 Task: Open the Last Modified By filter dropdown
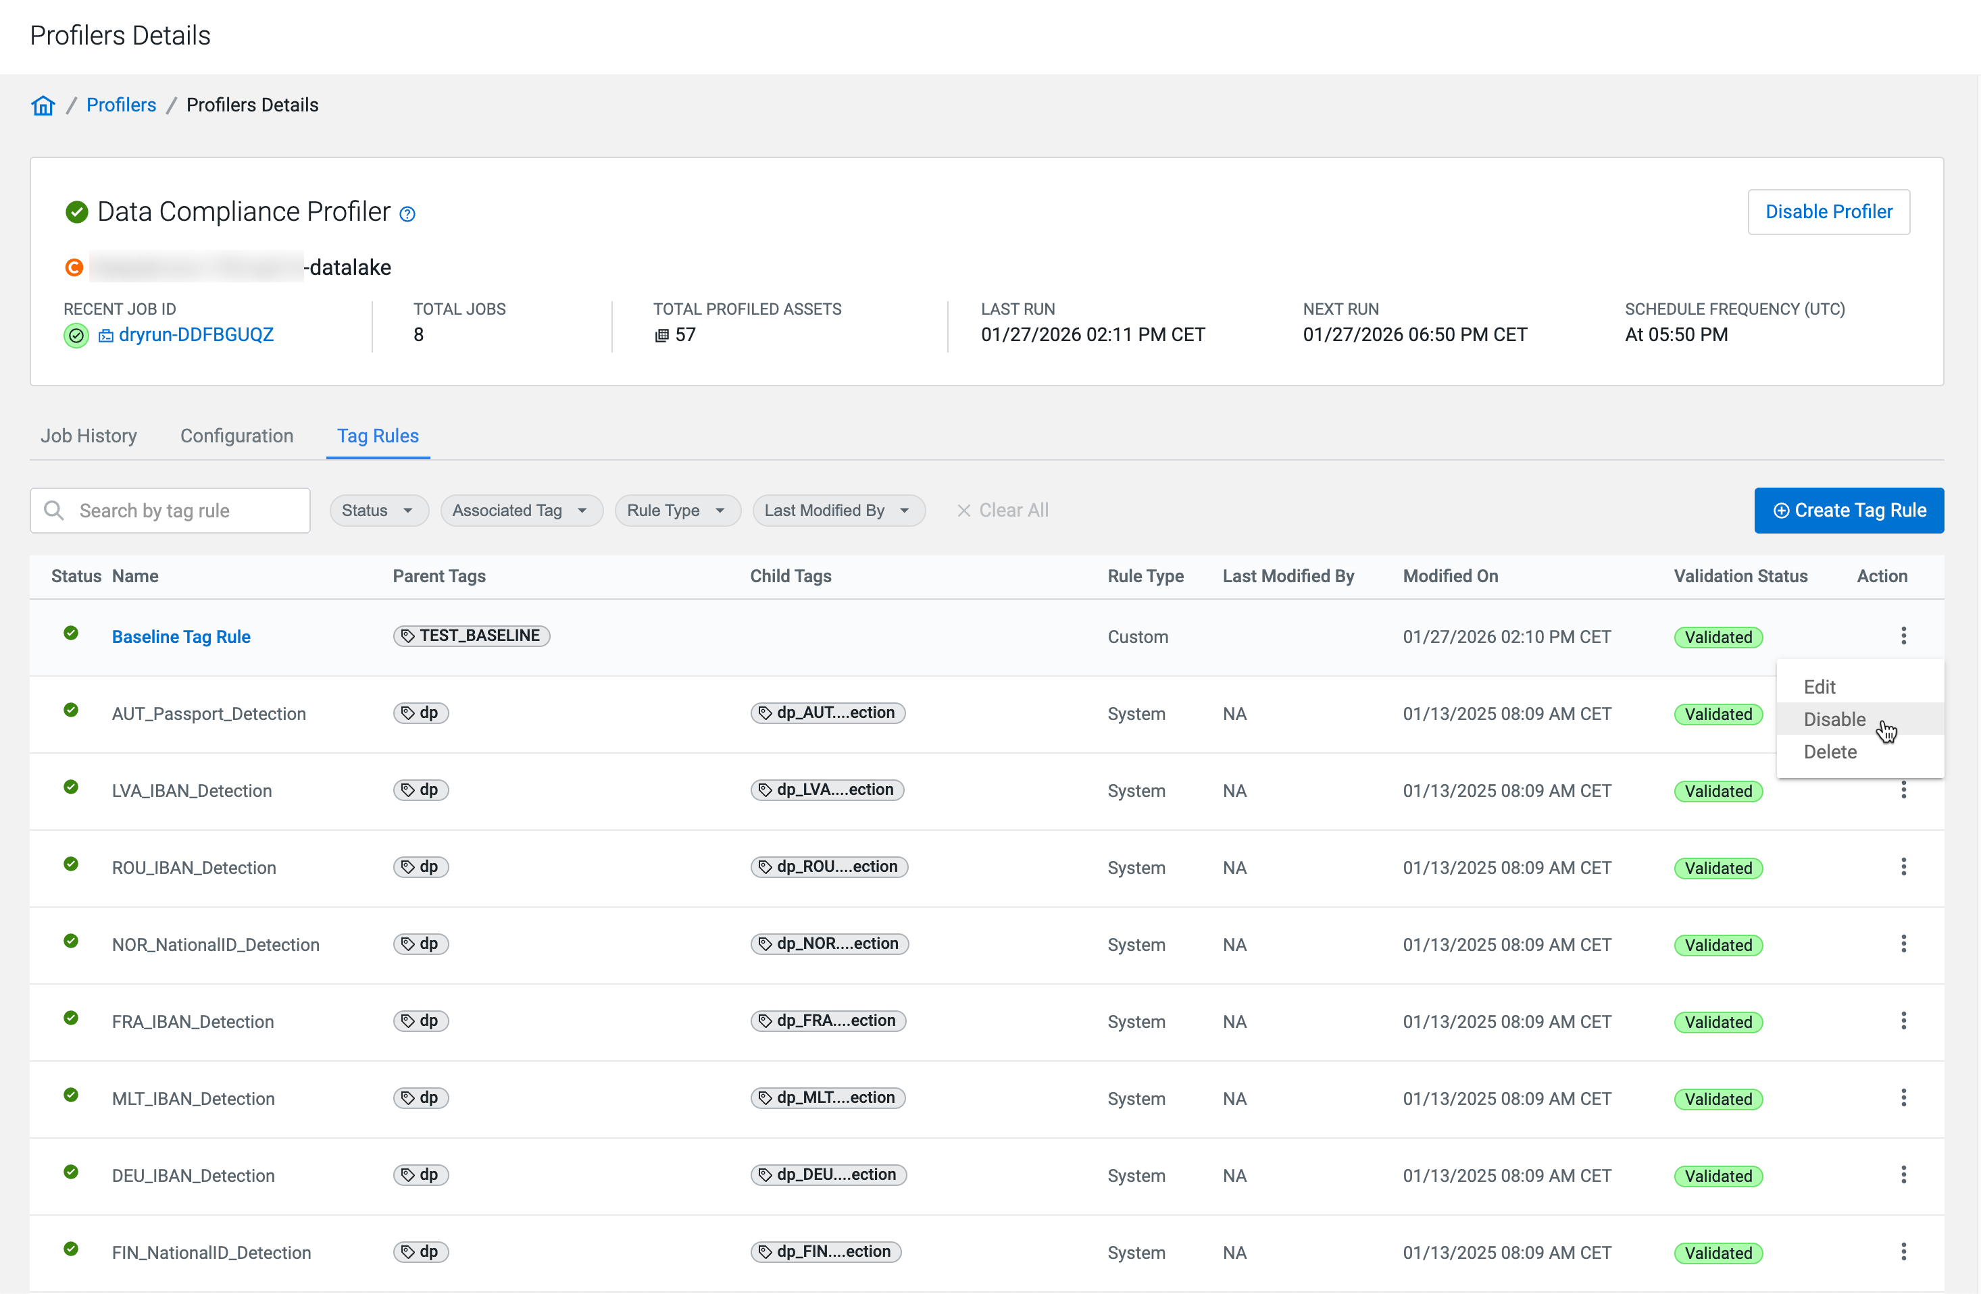(838, 510)
